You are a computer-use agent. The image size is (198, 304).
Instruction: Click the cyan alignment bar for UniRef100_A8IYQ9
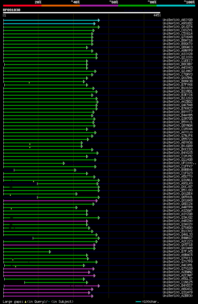point(51,20)
